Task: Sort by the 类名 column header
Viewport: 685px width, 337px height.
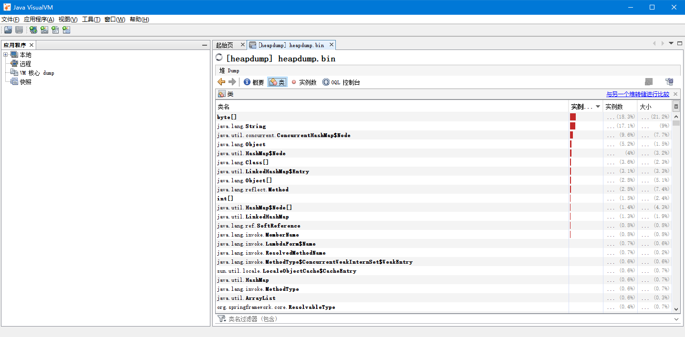Action: pyautogui.click(x=392, y=107)
